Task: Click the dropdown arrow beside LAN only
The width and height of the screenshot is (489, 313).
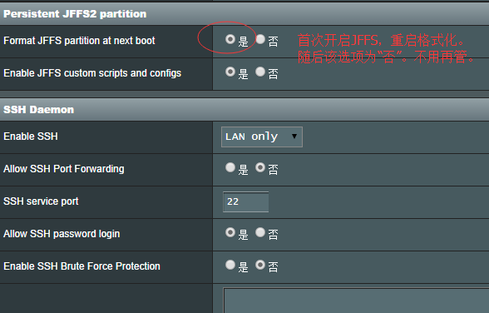Action: pos(294,137)
